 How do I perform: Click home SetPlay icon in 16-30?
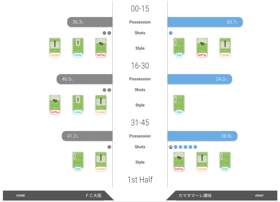pyautogui.click(x=55, y=105)
